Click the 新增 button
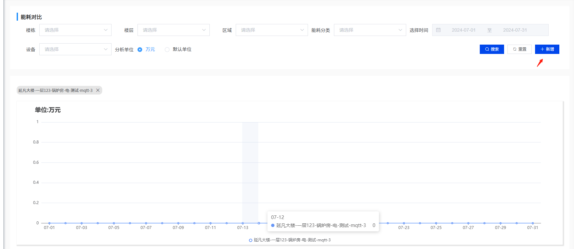The width and height of the screenshot is (574, 249). (547, 49)
